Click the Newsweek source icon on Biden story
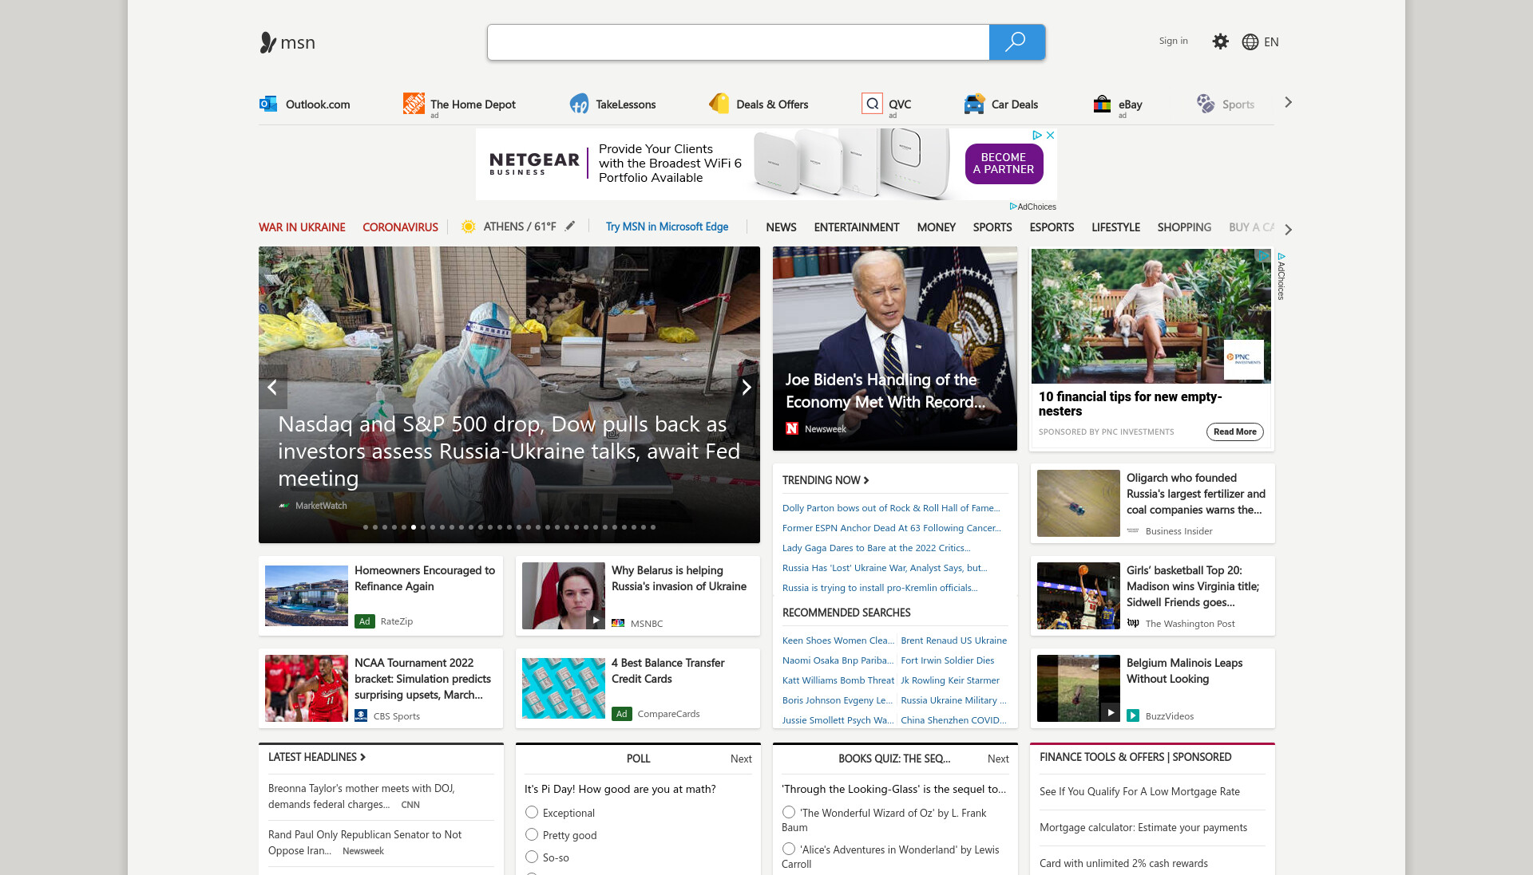Image resolution: width=1533 pixels, height=875 pixels. pos(792,429)
